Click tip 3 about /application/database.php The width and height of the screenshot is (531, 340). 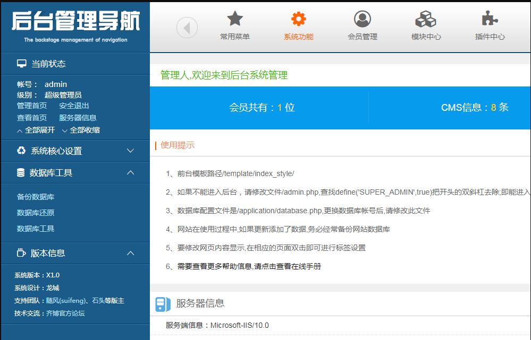pos(298,211)
